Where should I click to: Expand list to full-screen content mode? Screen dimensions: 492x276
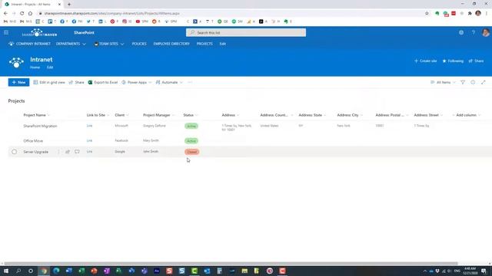tap(484, 82)
